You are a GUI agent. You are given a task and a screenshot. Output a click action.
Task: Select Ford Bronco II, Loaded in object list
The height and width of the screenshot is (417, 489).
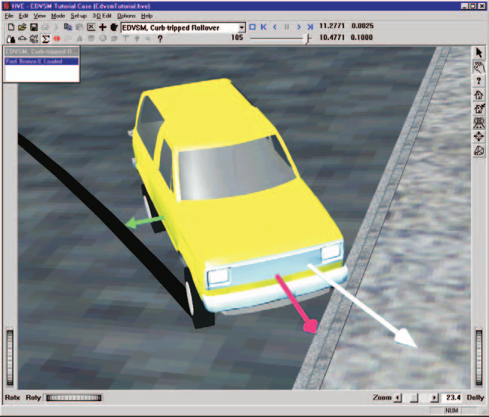point(42,61)
